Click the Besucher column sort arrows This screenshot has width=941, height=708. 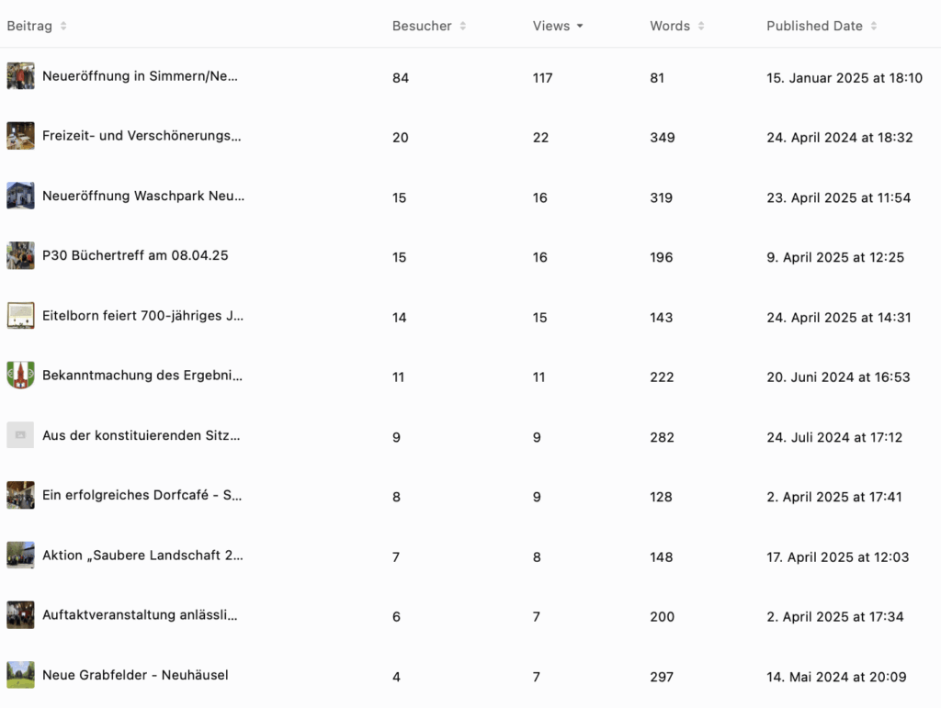[x=463, y=26]
